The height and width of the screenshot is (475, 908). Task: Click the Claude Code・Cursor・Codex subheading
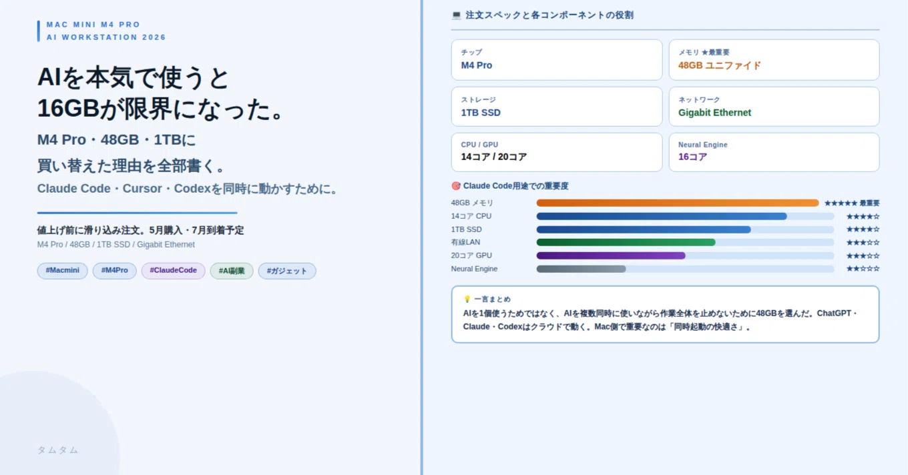[188, 189]
